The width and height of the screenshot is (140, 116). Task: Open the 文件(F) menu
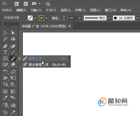(7, 10)
